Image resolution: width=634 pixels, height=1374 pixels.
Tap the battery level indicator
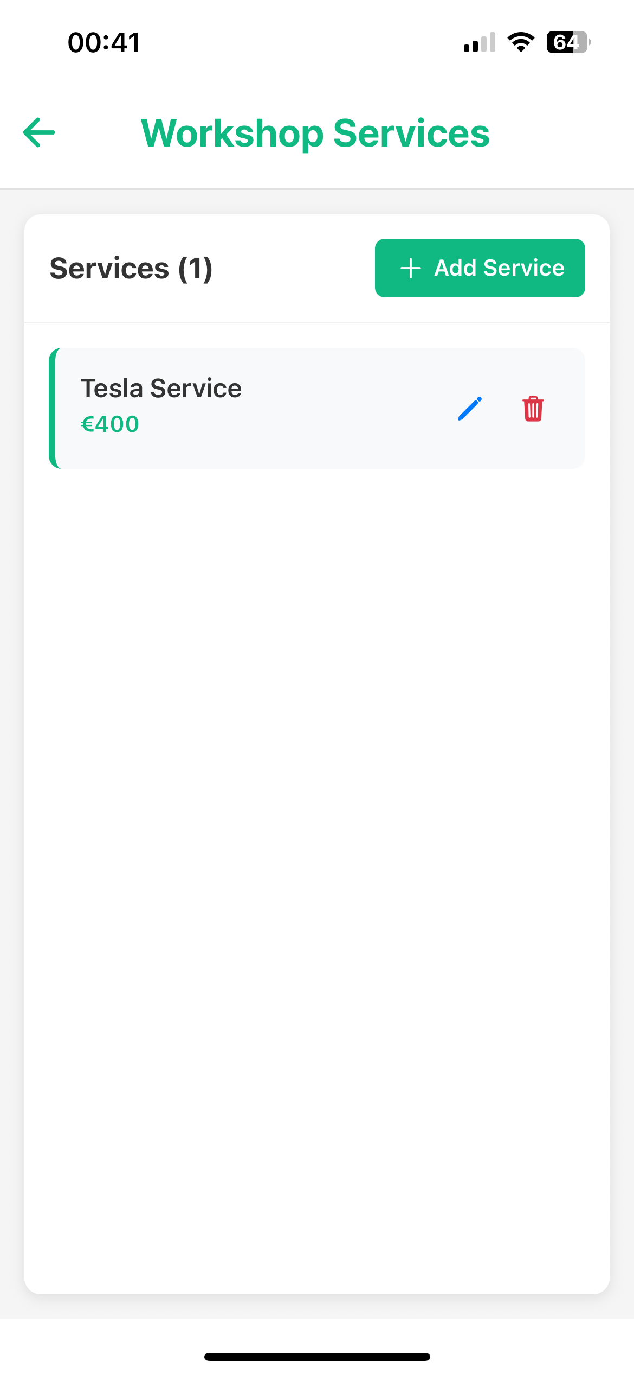coord(568,42)
